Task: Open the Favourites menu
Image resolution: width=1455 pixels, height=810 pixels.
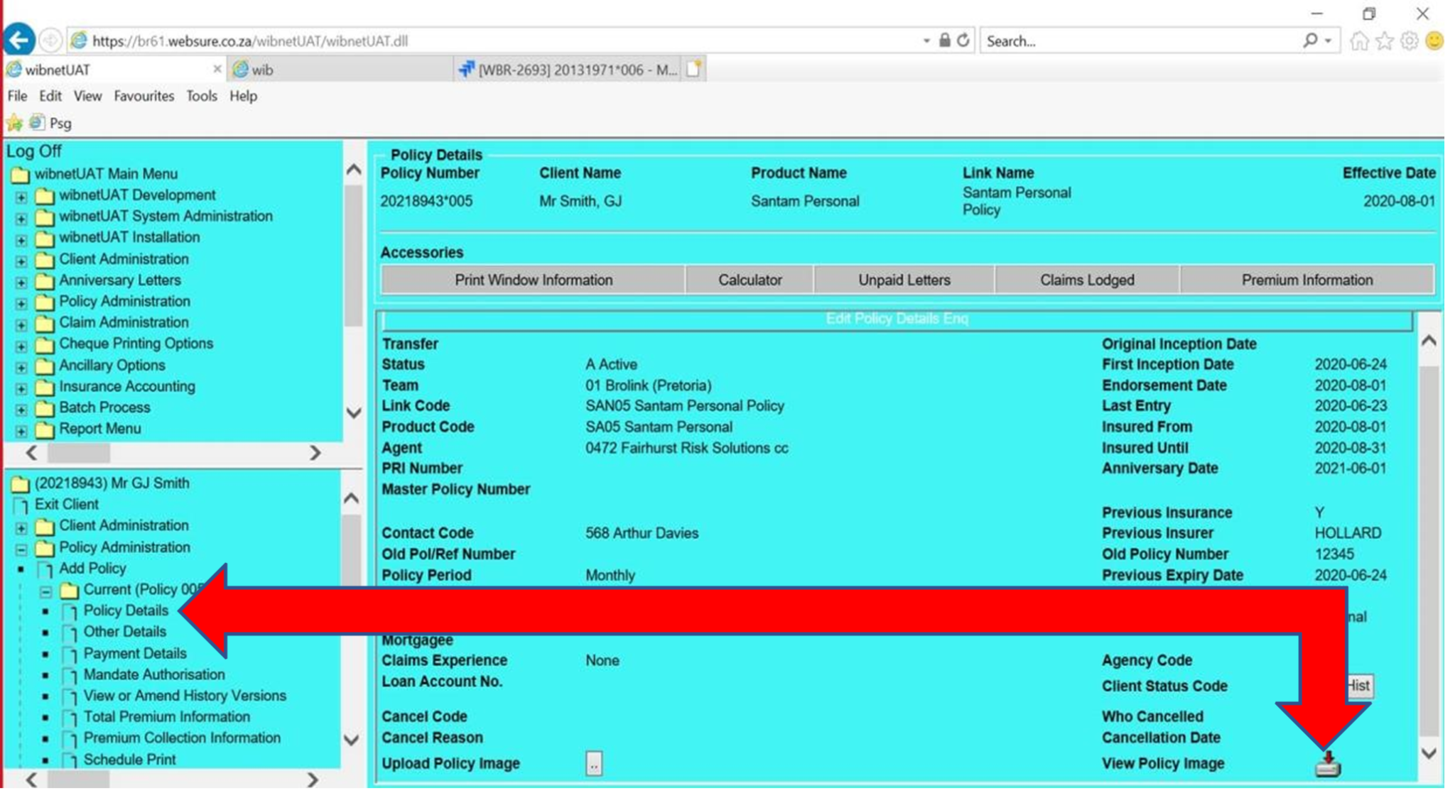Action: (x=144, y=96)
